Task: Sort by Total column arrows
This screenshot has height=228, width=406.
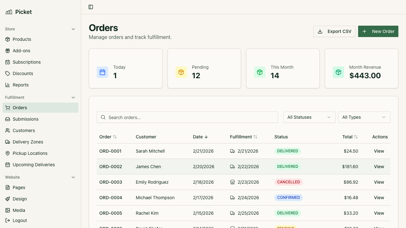Action: [x=356, y=137]
